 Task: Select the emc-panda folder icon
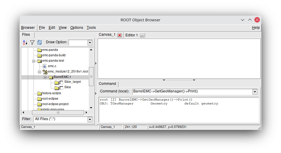[x=39, y=50]
